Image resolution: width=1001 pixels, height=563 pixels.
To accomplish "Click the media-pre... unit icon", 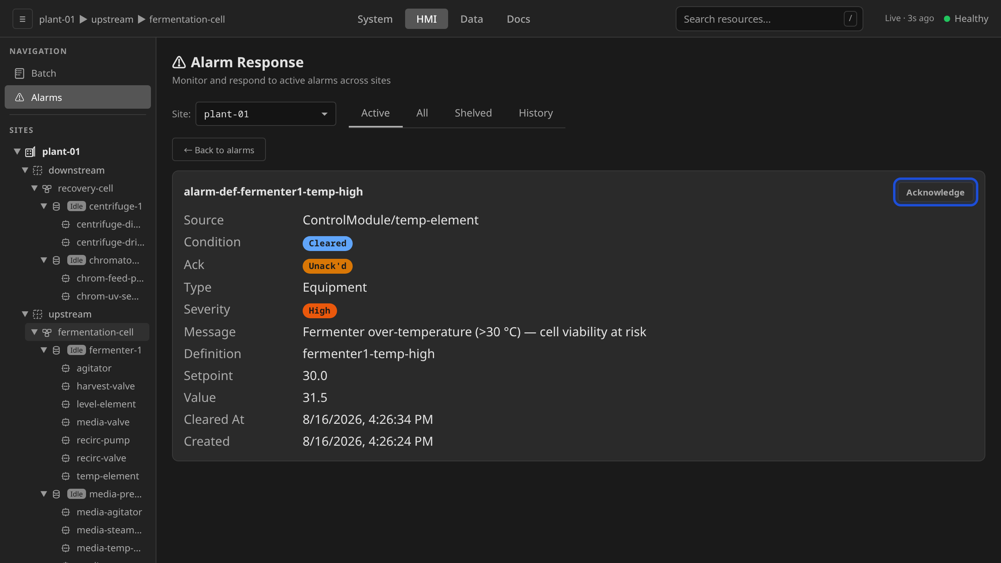I will 56,494.
